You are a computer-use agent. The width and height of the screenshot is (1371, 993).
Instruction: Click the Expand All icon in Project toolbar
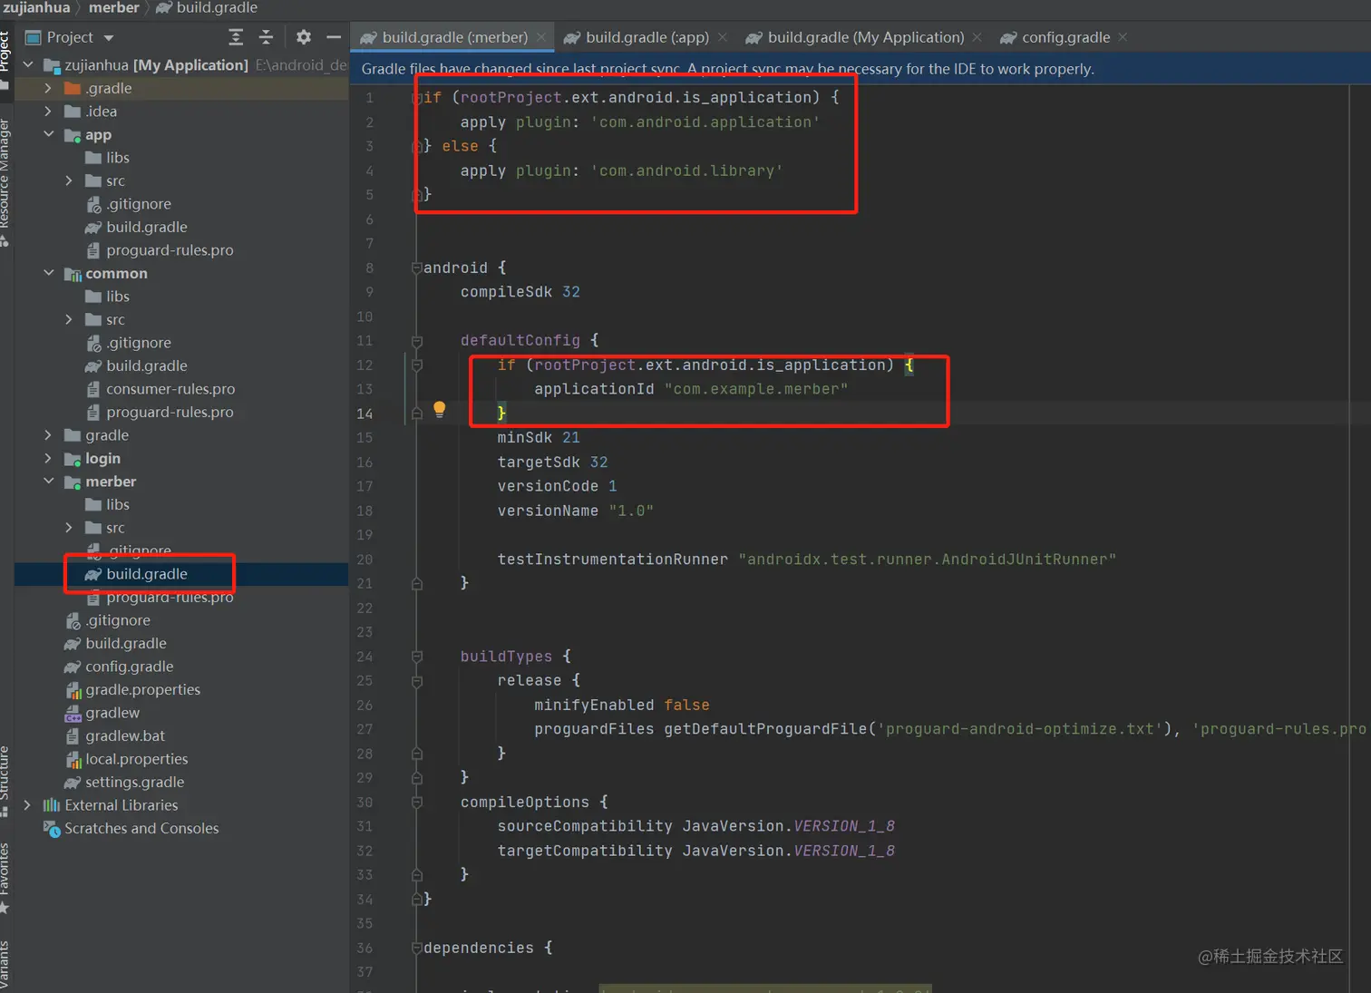click(x=236, y=37)
